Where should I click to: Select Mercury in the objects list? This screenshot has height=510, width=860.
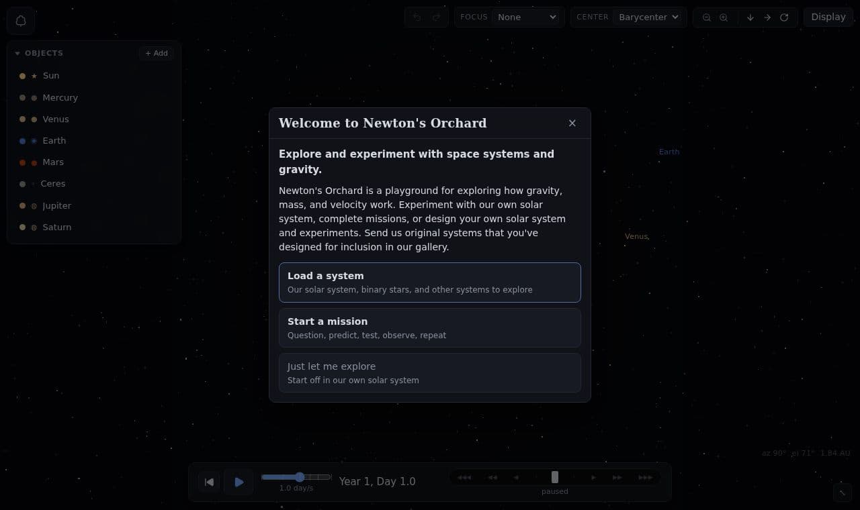(x=94, y=97)
